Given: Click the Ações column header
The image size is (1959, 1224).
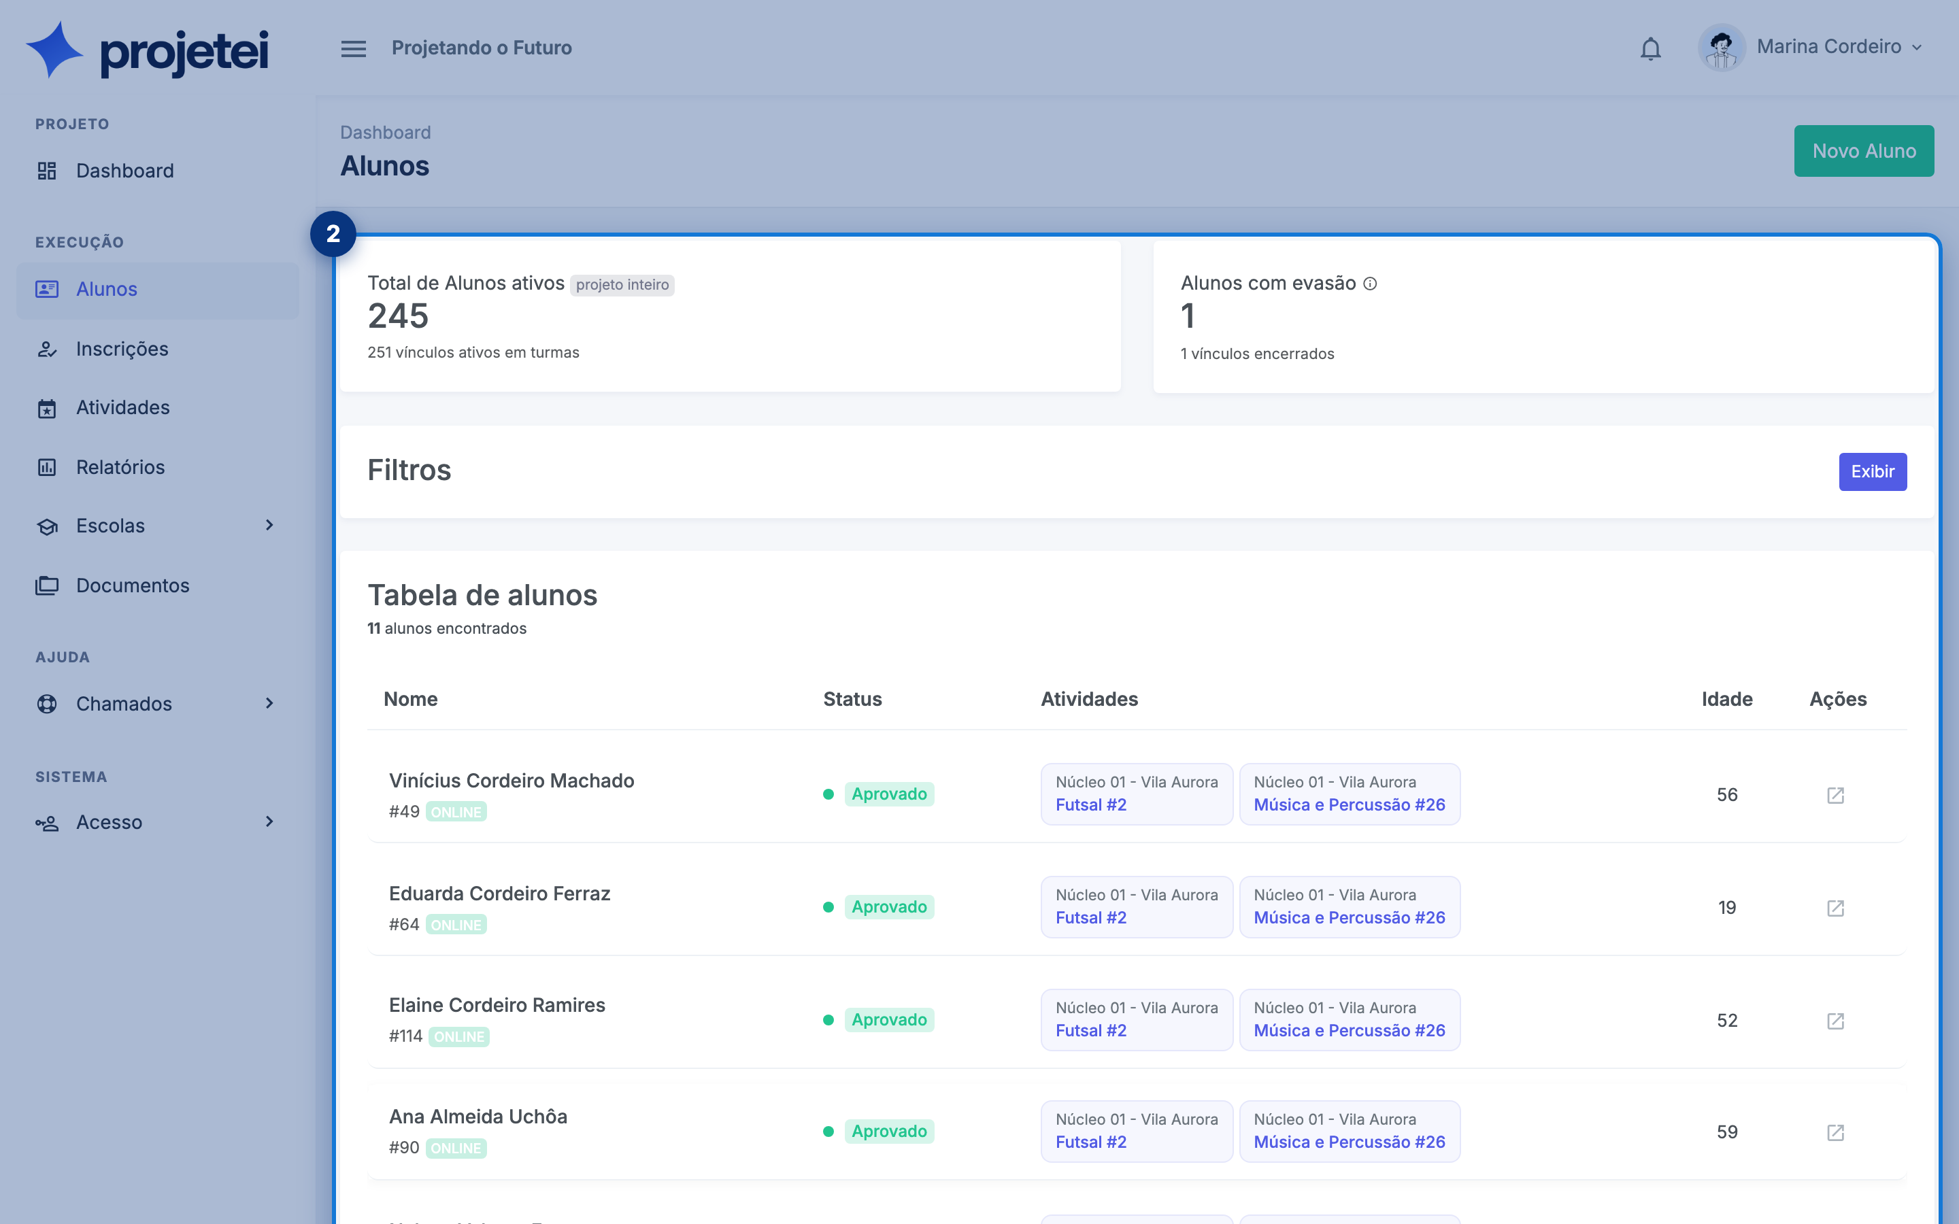Looking at the screenshot, I should point(1837,700).
